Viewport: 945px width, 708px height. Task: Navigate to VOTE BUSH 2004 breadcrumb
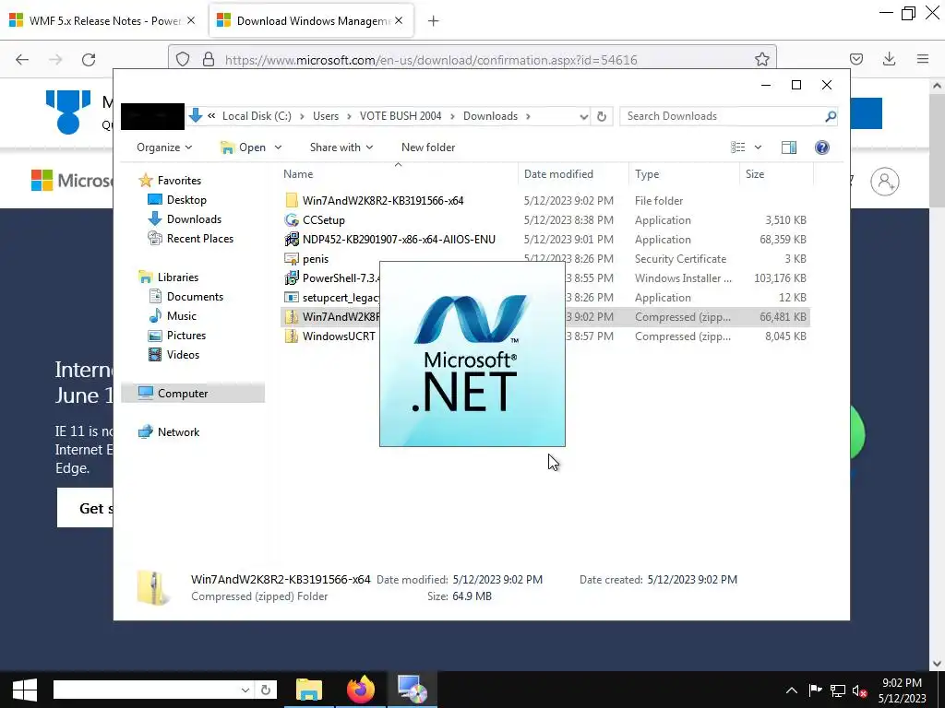401,116
